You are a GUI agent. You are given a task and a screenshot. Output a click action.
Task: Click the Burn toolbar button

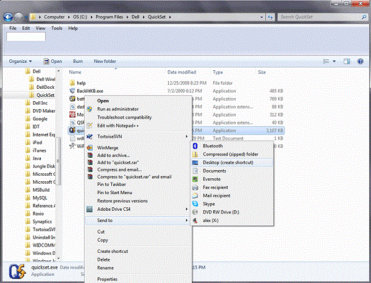coord(78,62)
